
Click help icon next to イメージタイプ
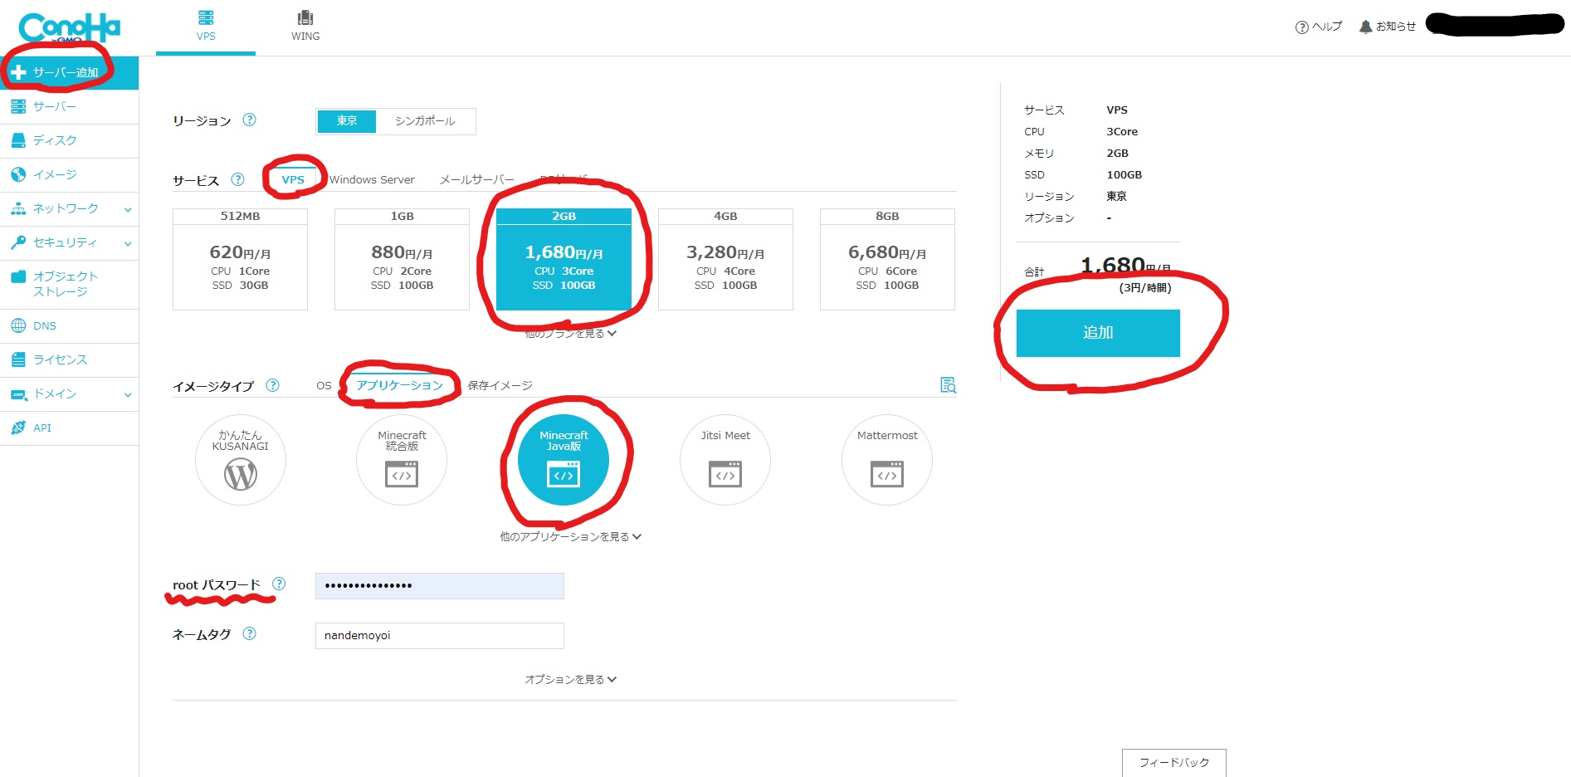pyautogui.click(x=272, y=385)
